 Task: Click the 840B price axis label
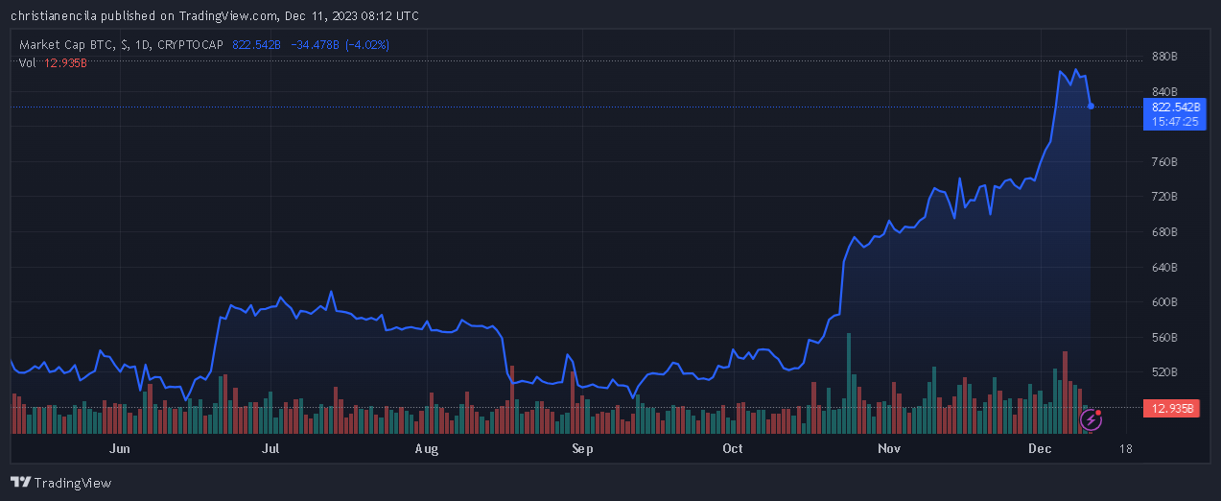point(1163,92)
